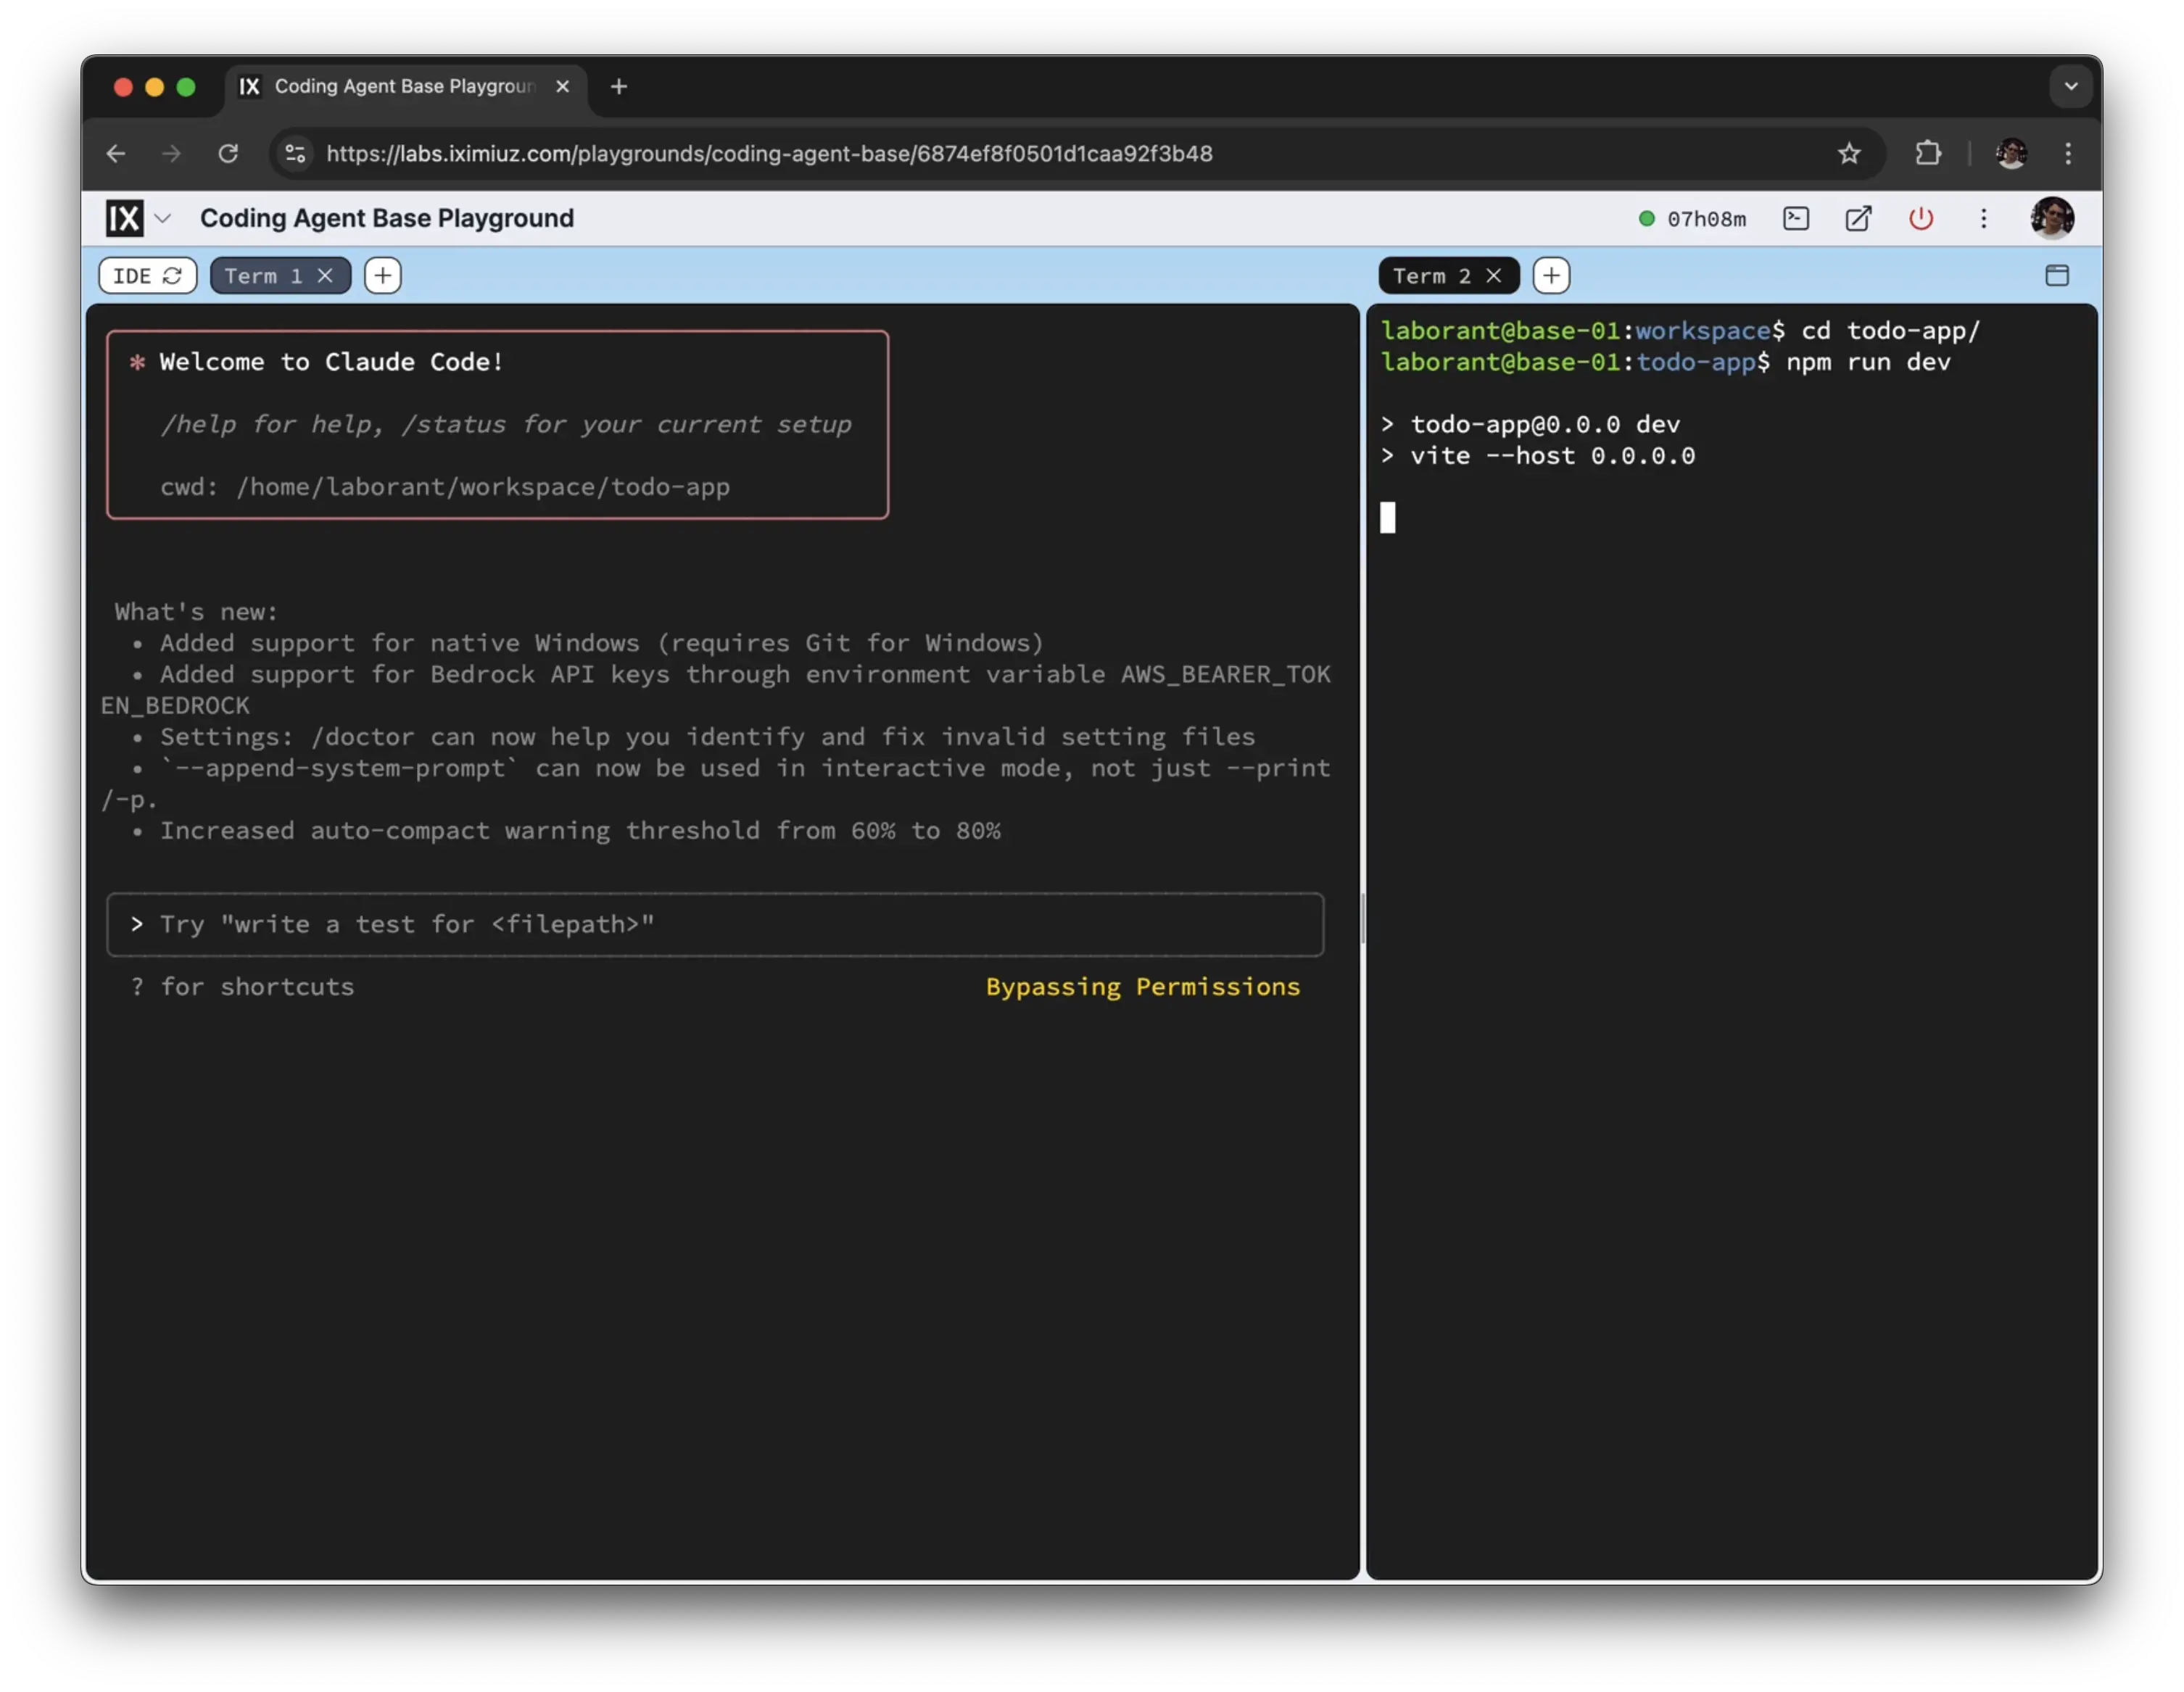Reload the page with the refresh icon

(x=228, y=154)
